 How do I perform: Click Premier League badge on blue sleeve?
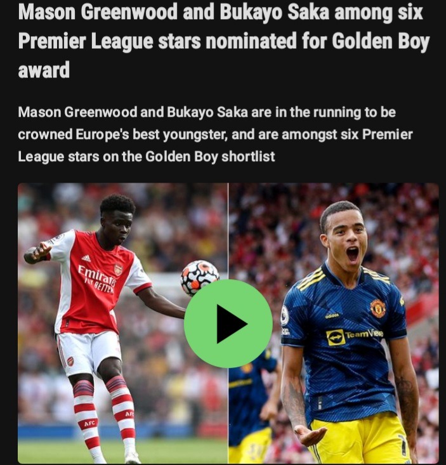[x=285, y=315]
